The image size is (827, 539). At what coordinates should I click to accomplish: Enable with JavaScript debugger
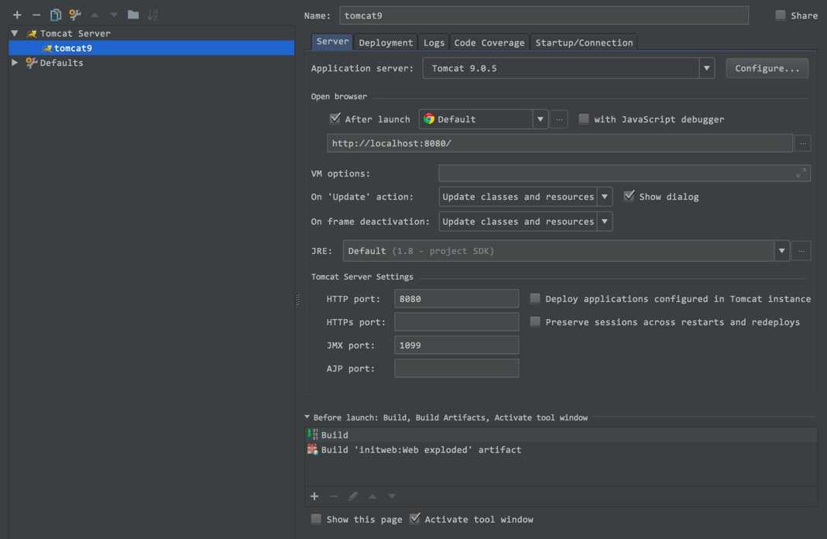click(x=583, y=118)
